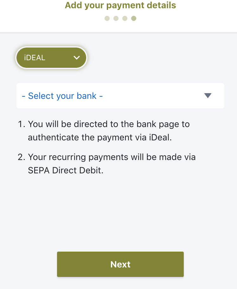Open the iDEAL payment method dropdown
The height and width of the screenshot is (289, 237).
(x=51, y=58)
